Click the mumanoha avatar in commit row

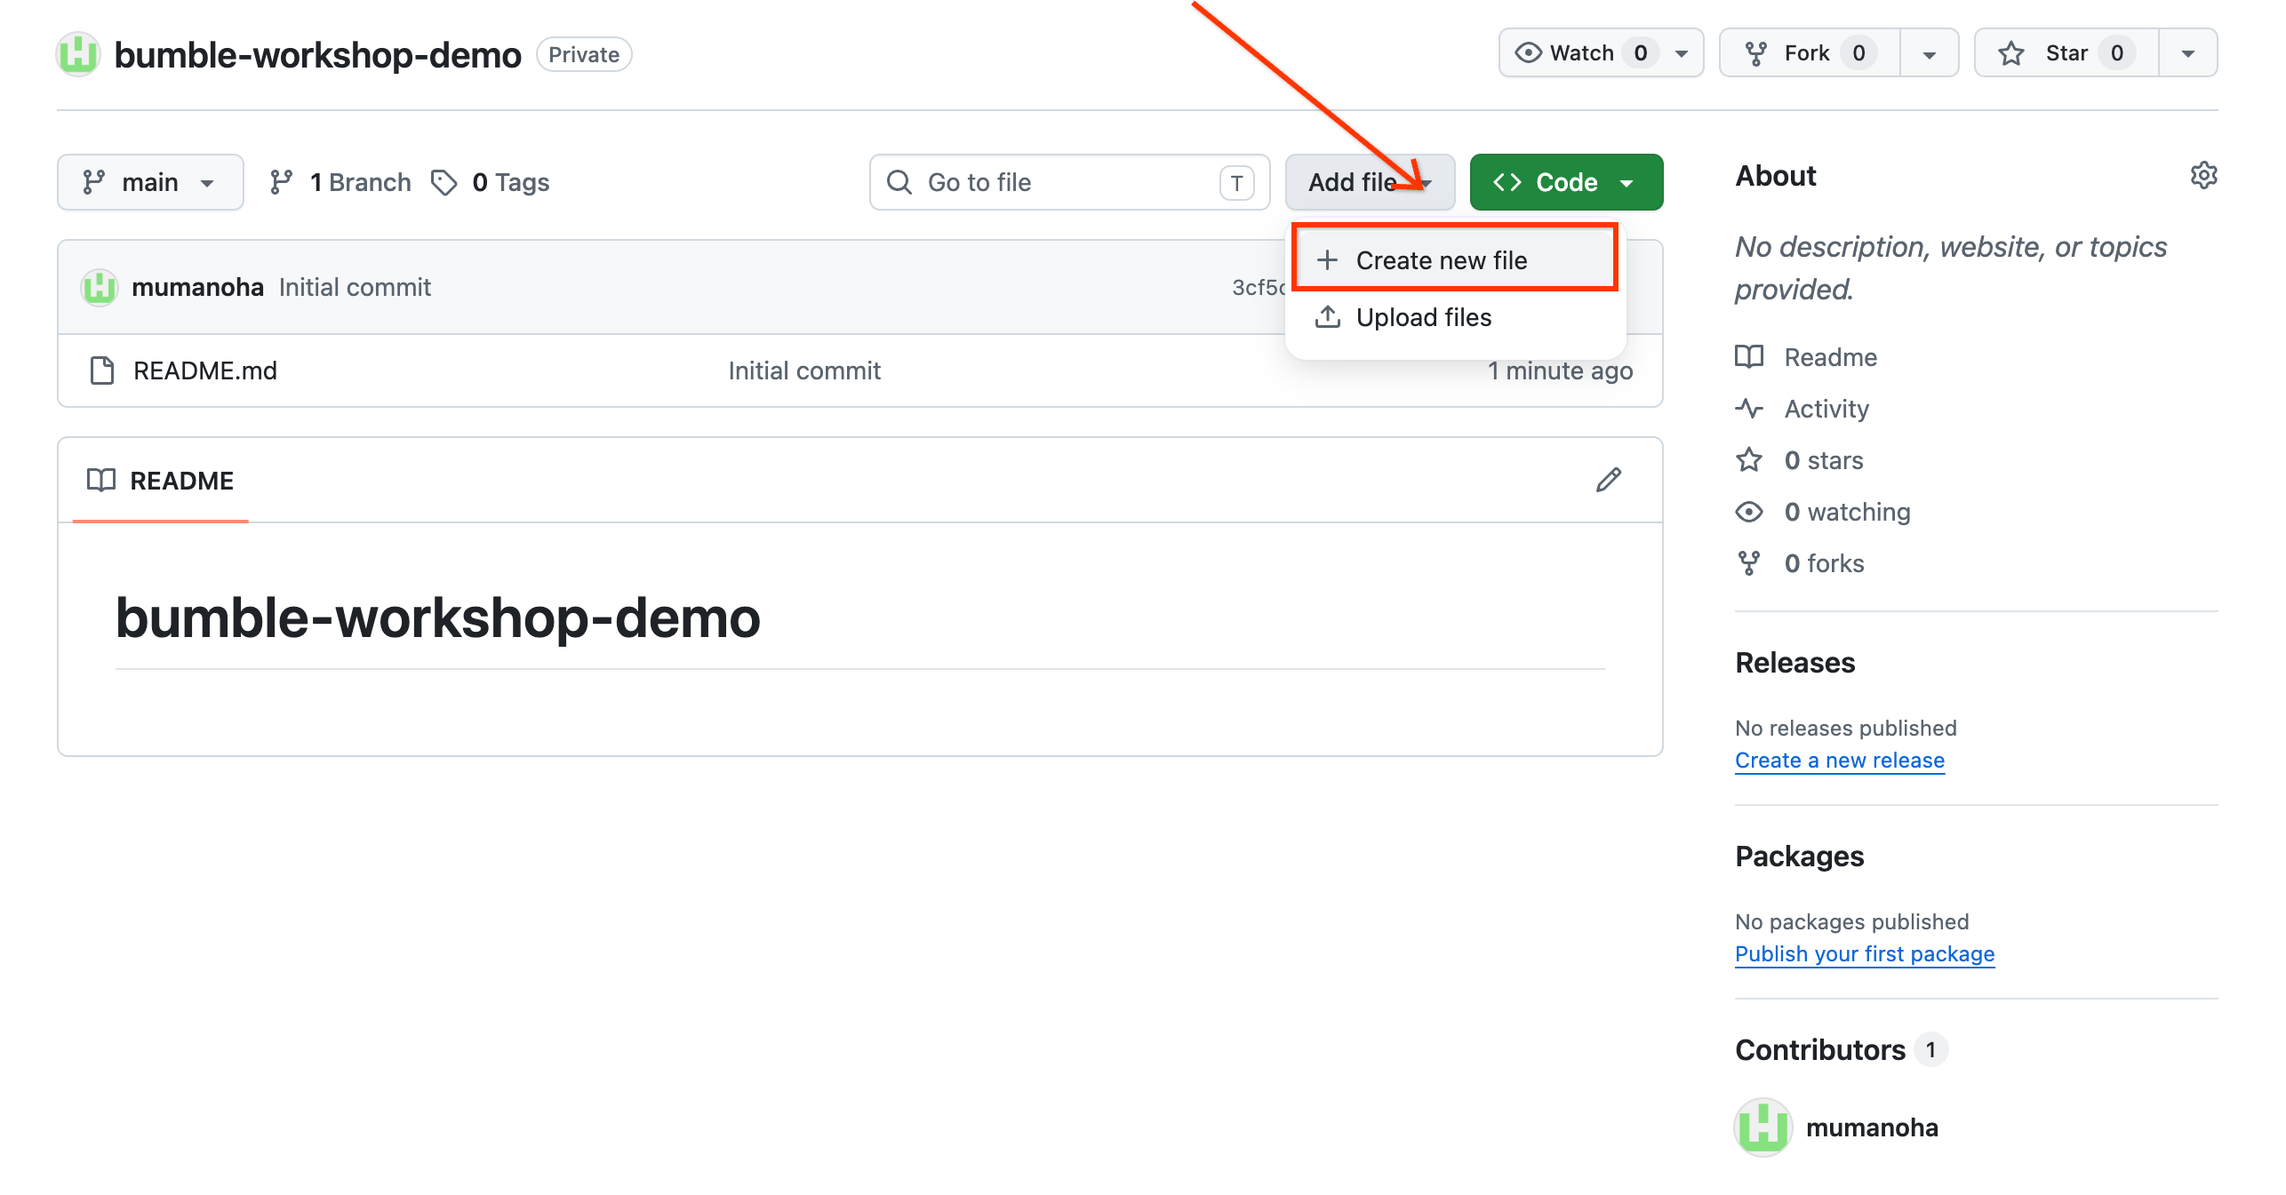[100, 287]
